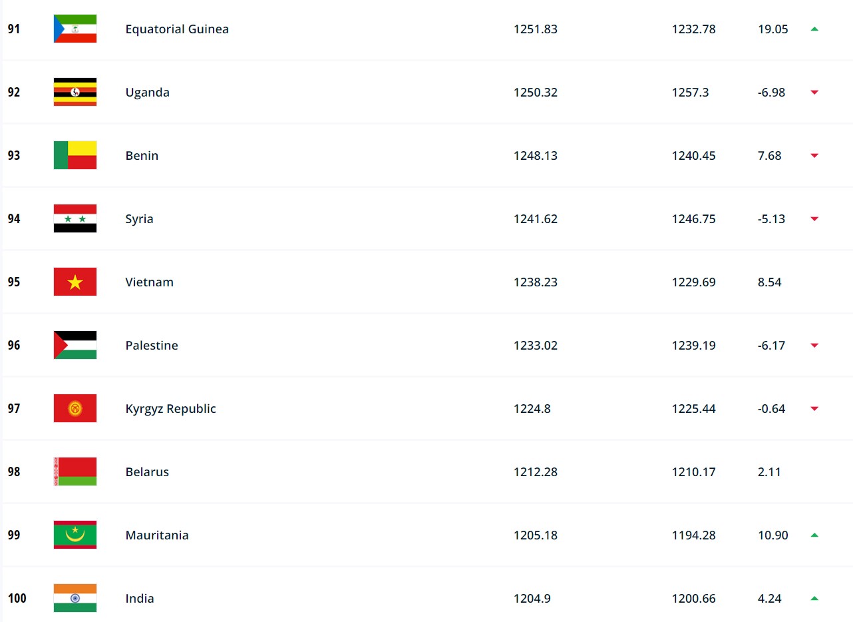This screenshot has height=622, width=853.
Task: Select the Syria team name
Action: click(x=140, y=218)
